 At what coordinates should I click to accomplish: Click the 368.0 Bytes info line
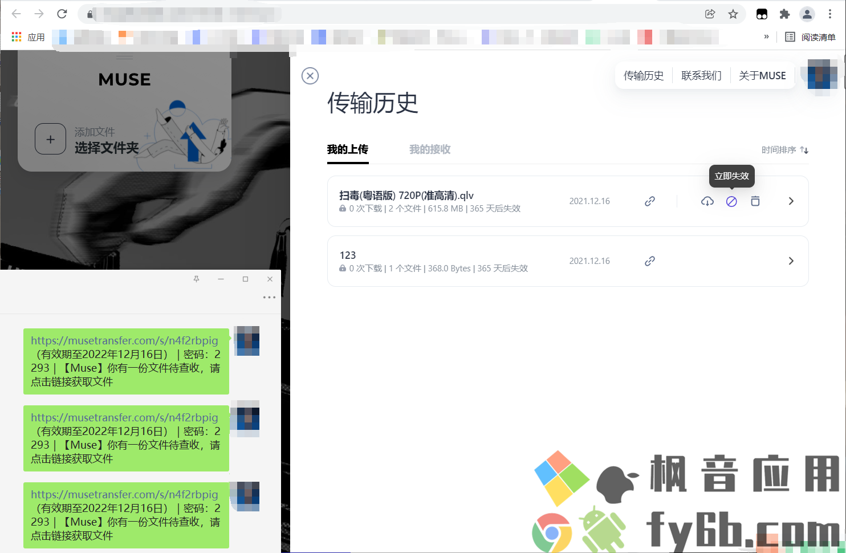pos(434,269)
